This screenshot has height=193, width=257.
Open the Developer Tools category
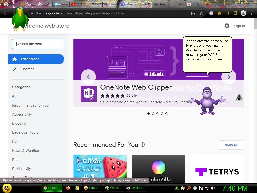25,132
